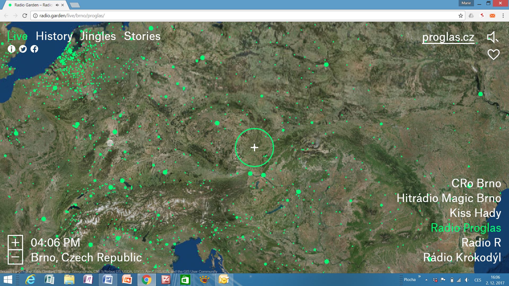Share via the Facebook icon
Image resolution: width=509 pixels, height=286 pixels.
(x=34, y=49)
